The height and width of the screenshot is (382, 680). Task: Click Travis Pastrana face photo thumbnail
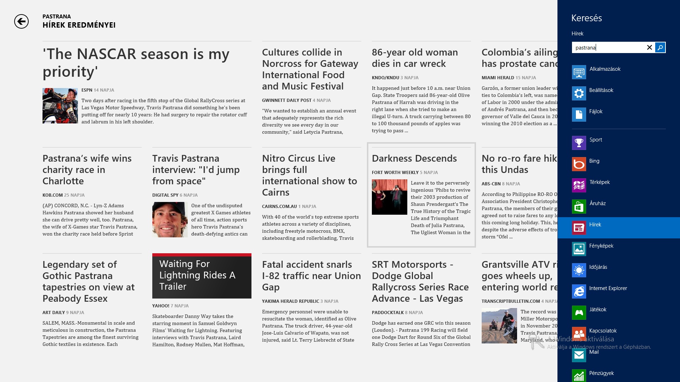coord(170,220)
